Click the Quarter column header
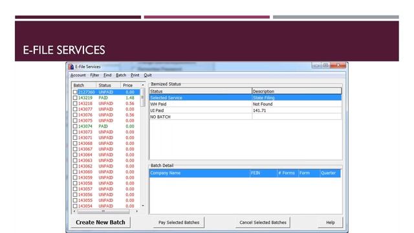The height and width of the screenshot is (233, 414). [x=330, y=173]
